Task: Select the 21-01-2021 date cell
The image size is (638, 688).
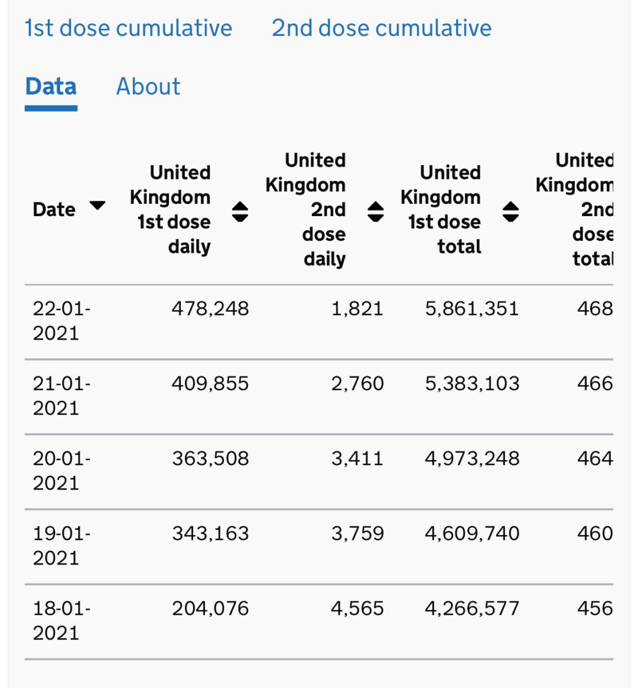Action: (x=61, y=396)
